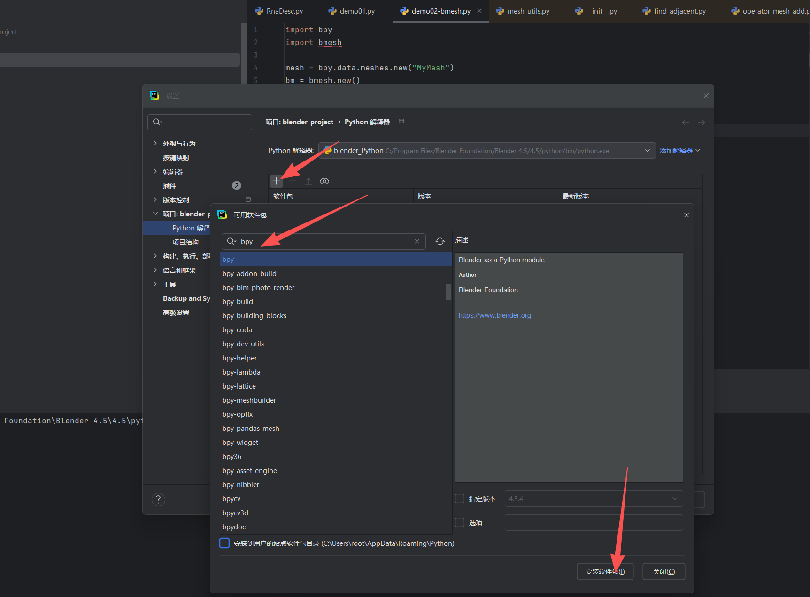
Task: Click Install Package button
Action: pyautogui.click(x=605, y=572)
